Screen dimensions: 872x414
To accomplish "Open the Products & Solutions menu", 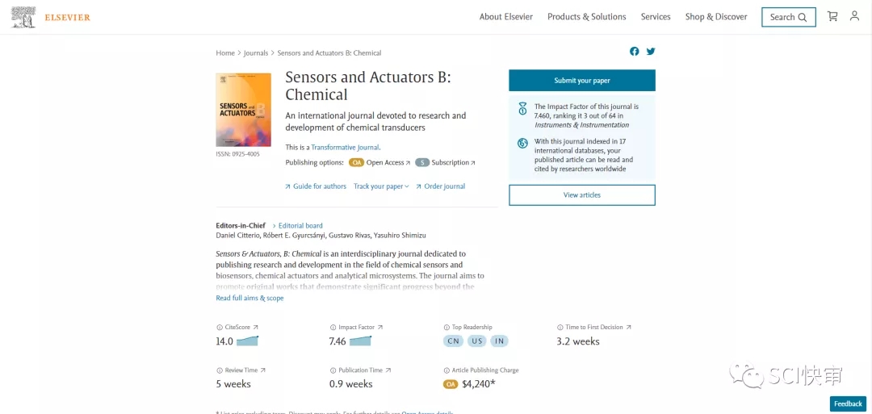I will click(586, 17).
